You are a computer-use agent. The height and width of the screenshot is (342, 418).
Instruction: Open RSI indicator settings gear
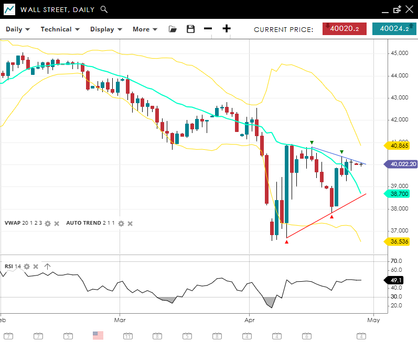(x=27, y=267)
